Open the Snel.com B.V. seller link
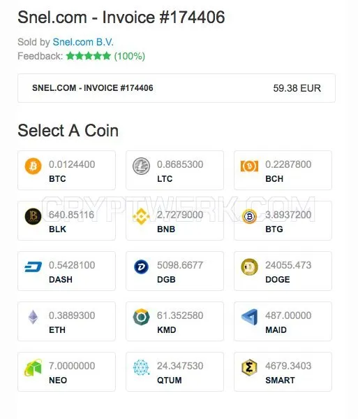Image resolution: width=358 pixels, height=419 pixels. pos(83,42)
